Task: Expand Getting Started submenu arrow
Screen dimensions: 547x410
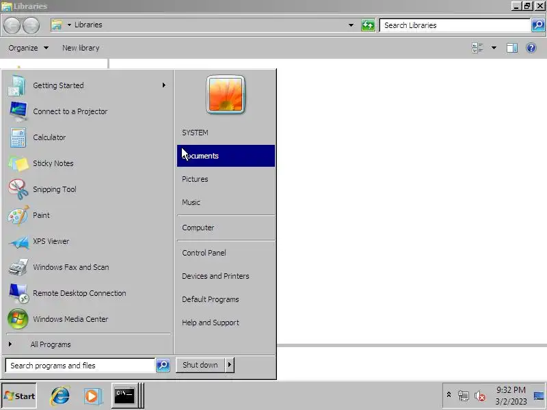Action: (x=163, y=85)
